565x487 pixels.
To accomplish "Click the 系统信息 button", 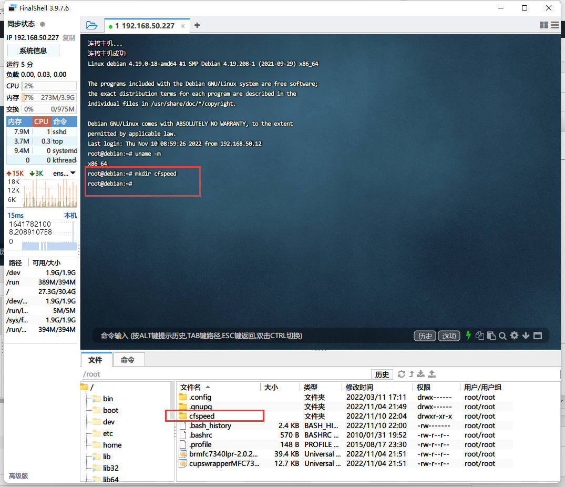I will [33, 50].
